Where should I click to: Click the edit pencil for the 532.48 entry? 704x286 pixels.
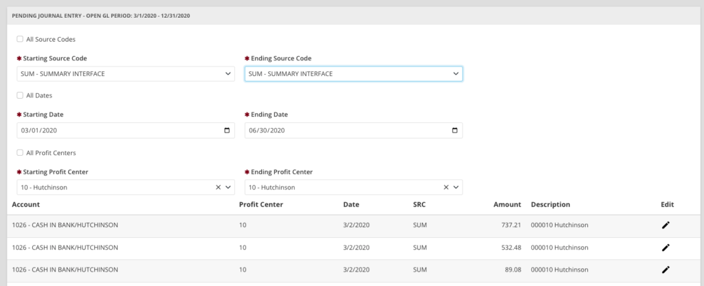665,248
